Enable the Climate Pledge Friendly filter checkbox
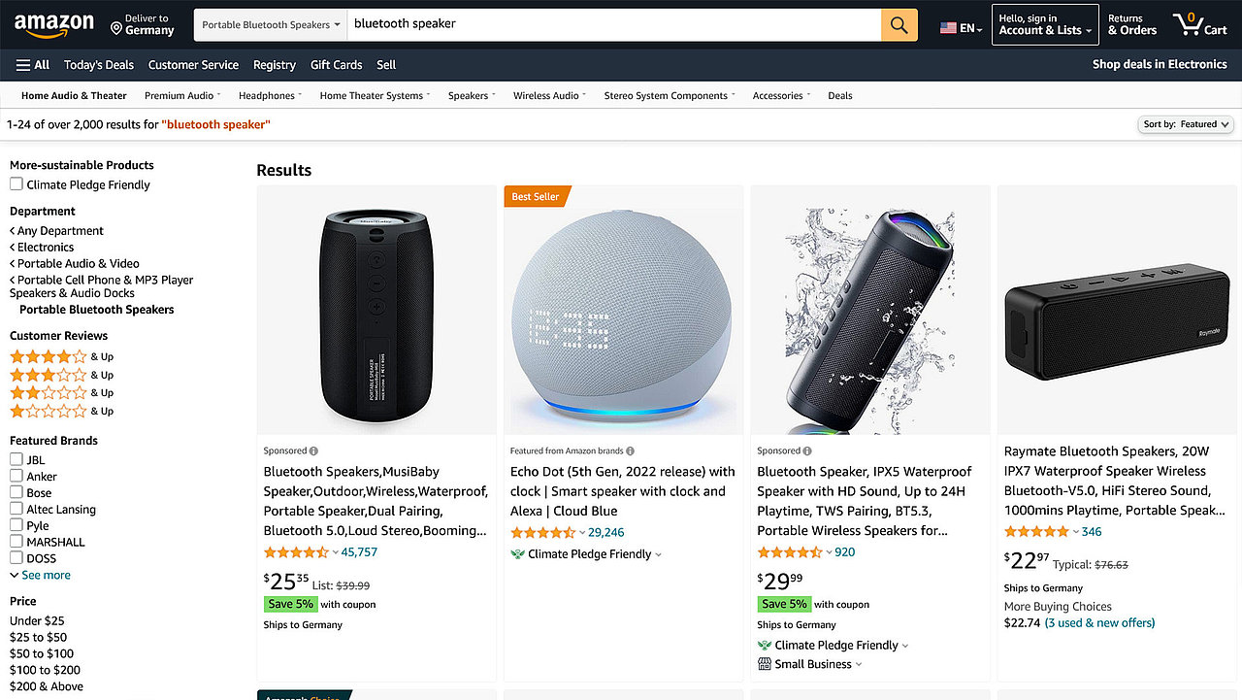Viewport: 1242px width, 700px height. pos(16,183)
